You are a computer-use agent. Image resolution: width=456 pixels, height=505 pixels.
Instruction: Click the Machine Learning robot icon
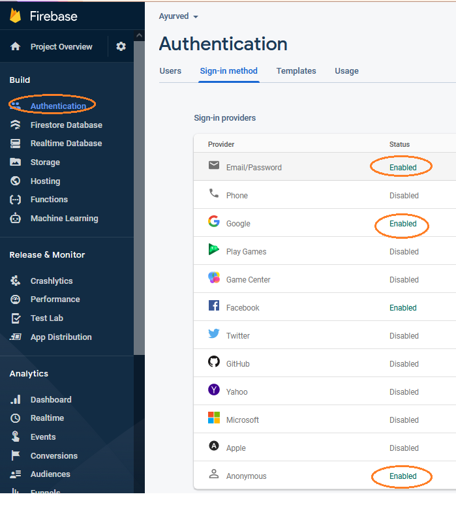click(15, 218)
